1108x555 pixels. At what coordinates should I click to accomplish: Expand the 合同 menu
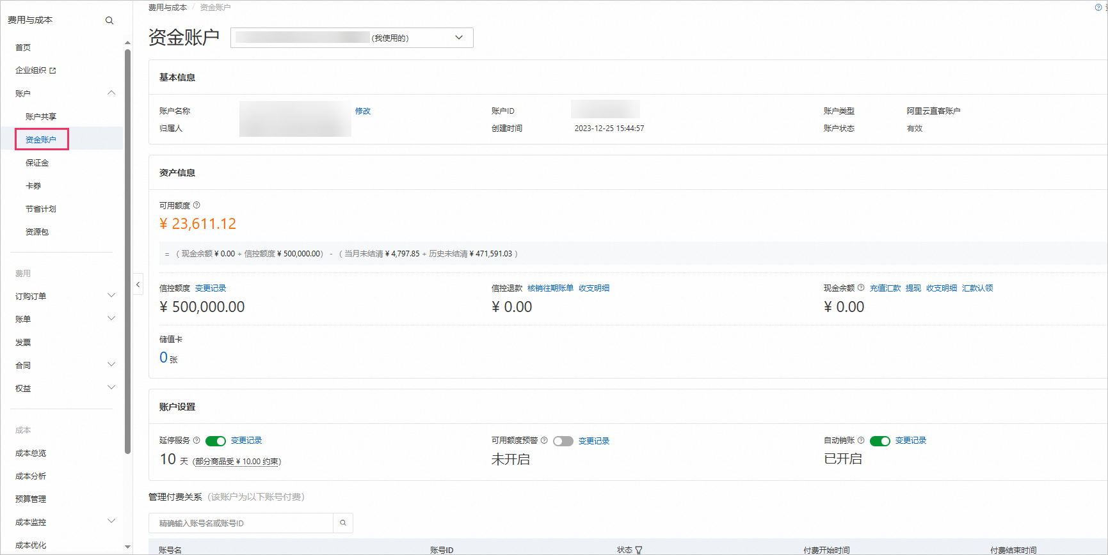pos(111,364)
